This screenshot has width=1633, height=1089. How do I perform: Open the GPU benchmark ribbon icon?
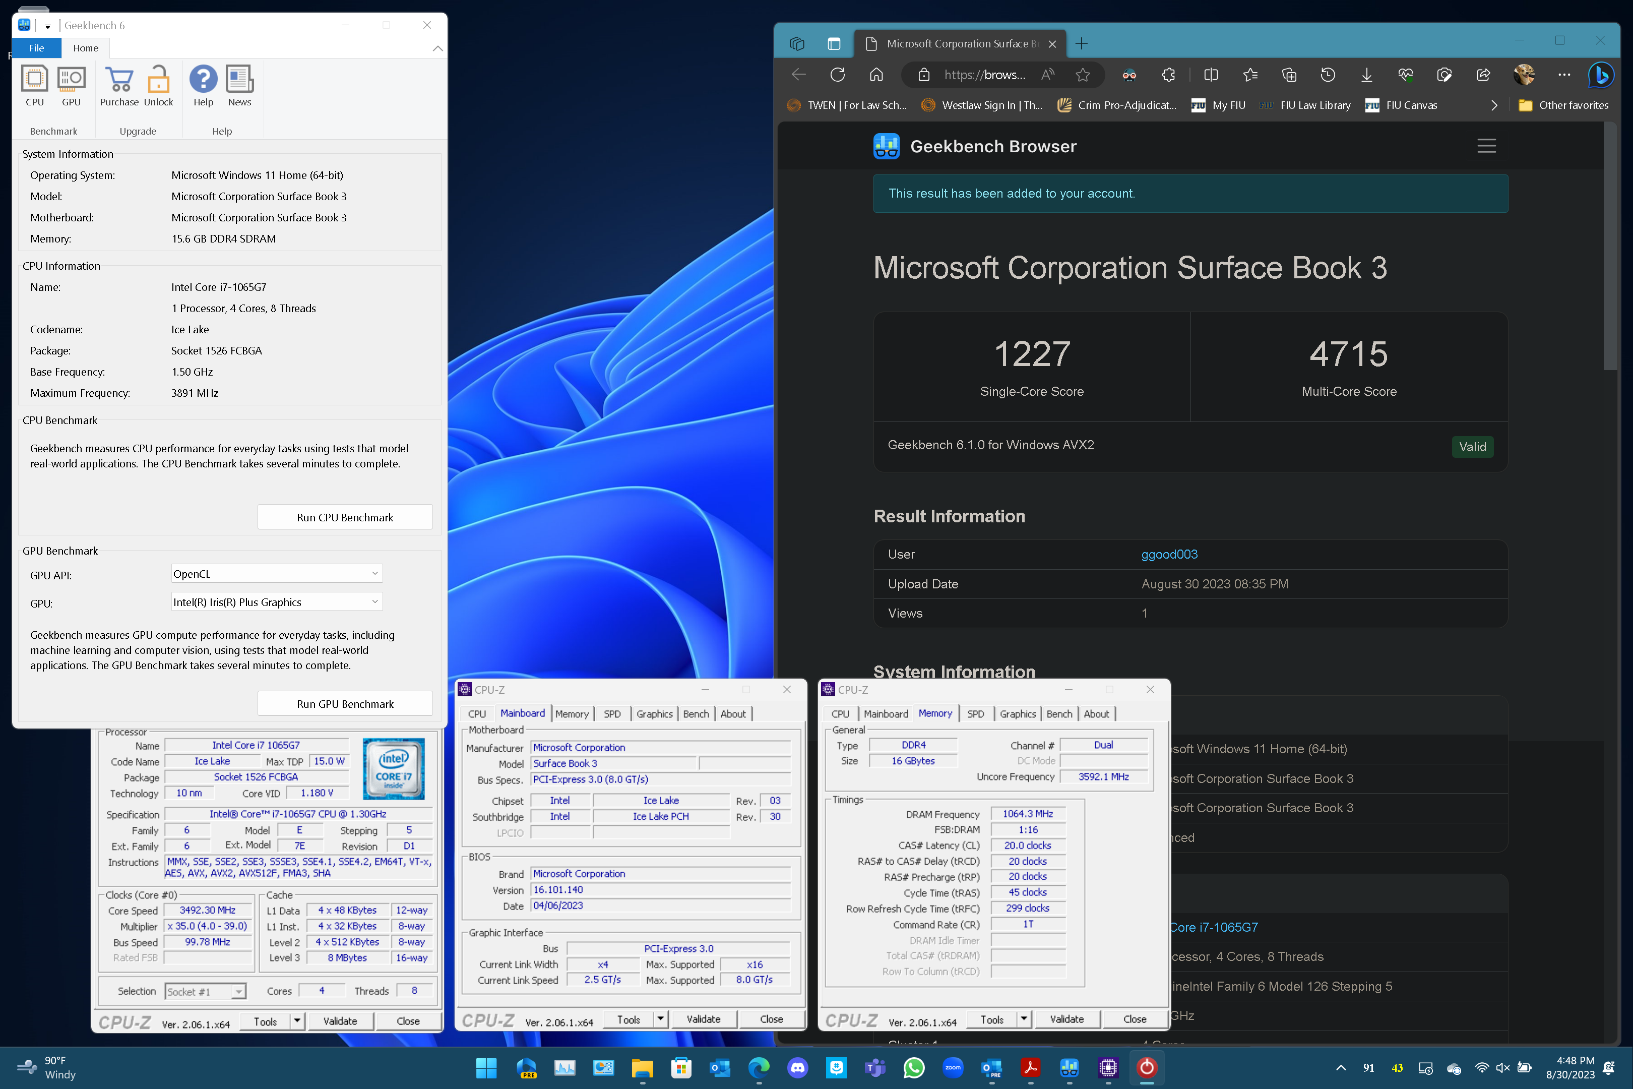pyautogui.click(x=71, y=86)
